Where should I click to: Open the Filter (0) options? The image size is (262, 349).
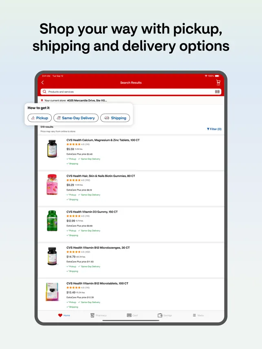[x=214, y=129]
